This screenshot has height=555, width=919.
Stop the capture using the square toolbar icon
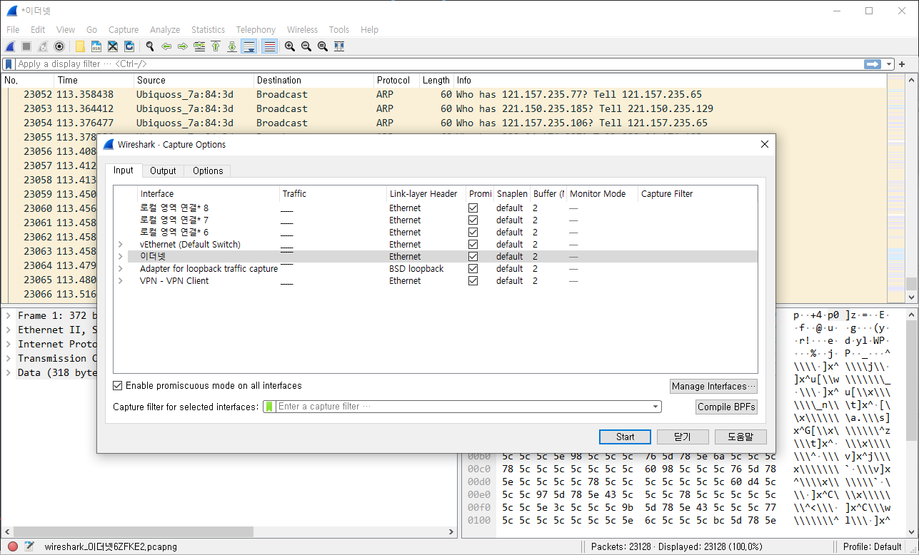tap(26, 46)
